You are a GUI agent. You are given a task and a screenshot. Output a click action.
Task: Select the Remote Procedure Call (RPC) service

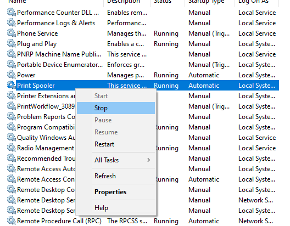(59, 221)
